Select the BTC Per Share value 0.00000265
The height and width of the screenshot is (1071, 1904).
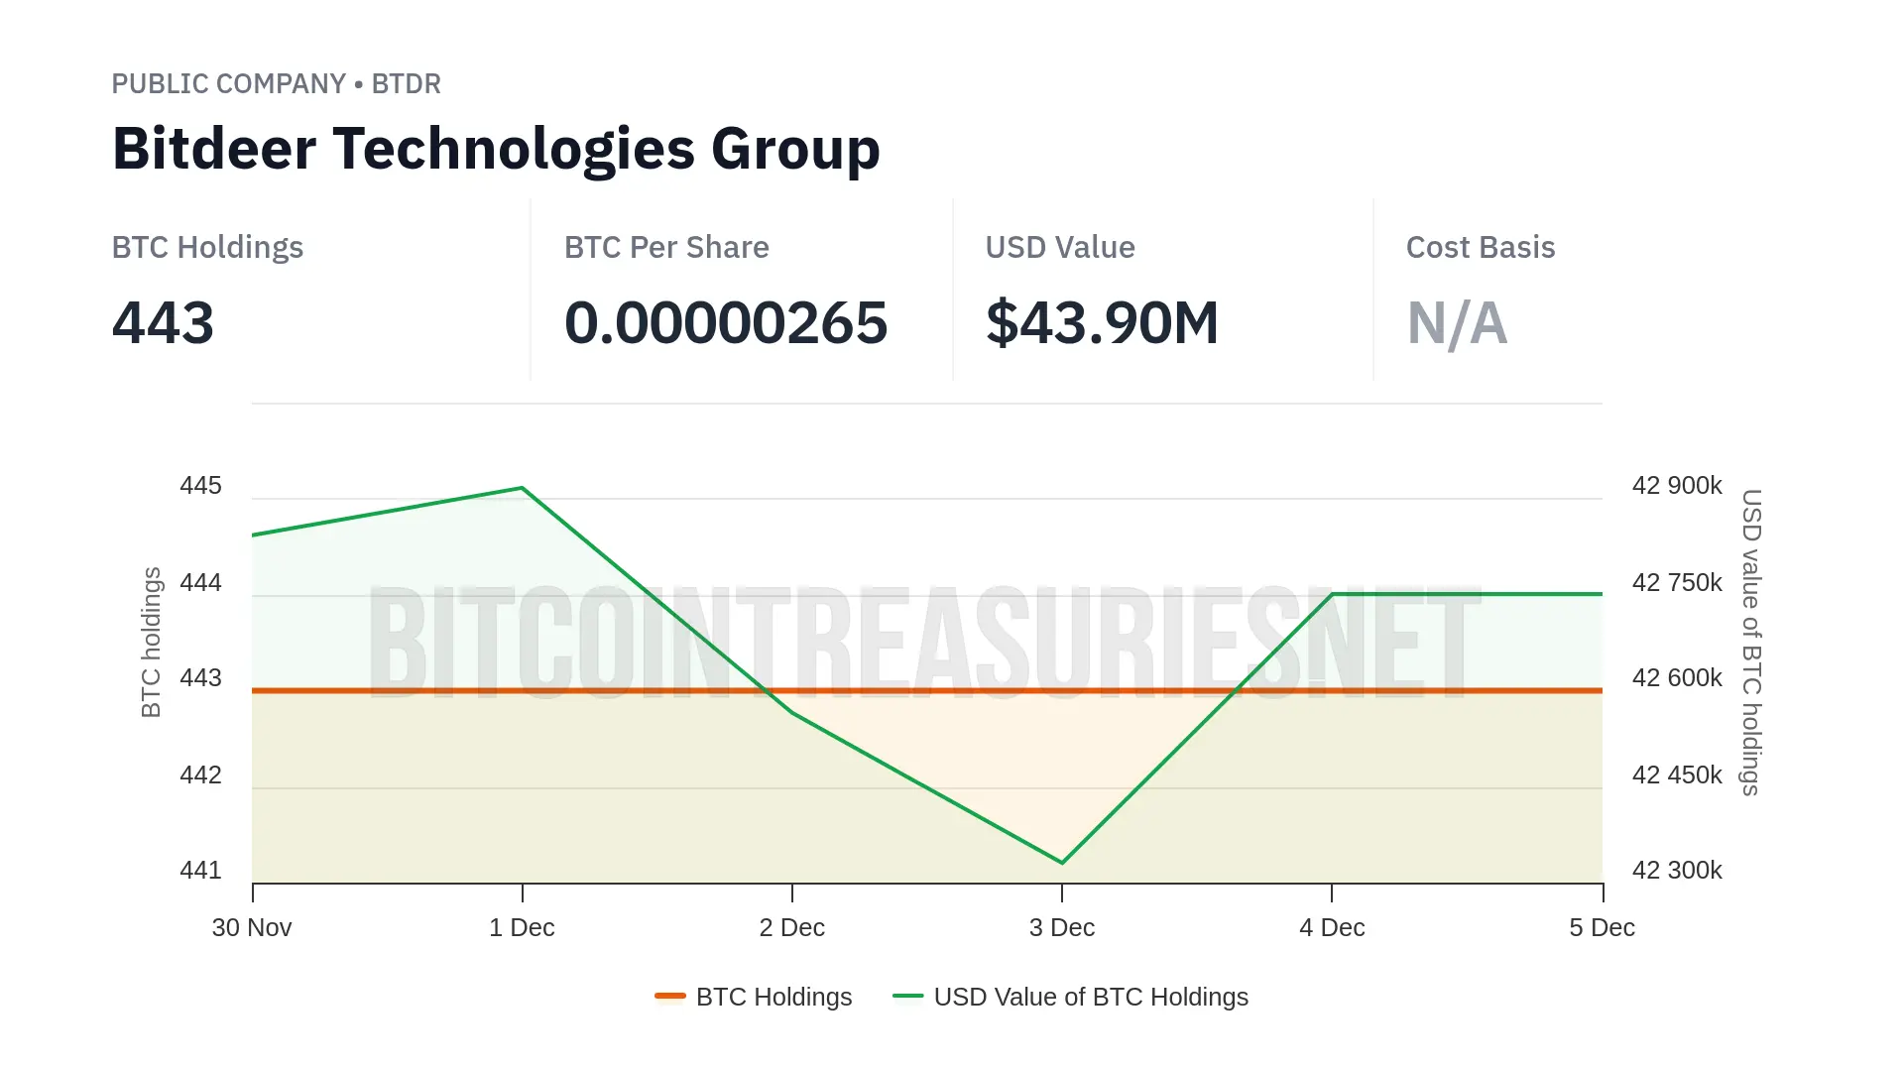tap(725, 323)
